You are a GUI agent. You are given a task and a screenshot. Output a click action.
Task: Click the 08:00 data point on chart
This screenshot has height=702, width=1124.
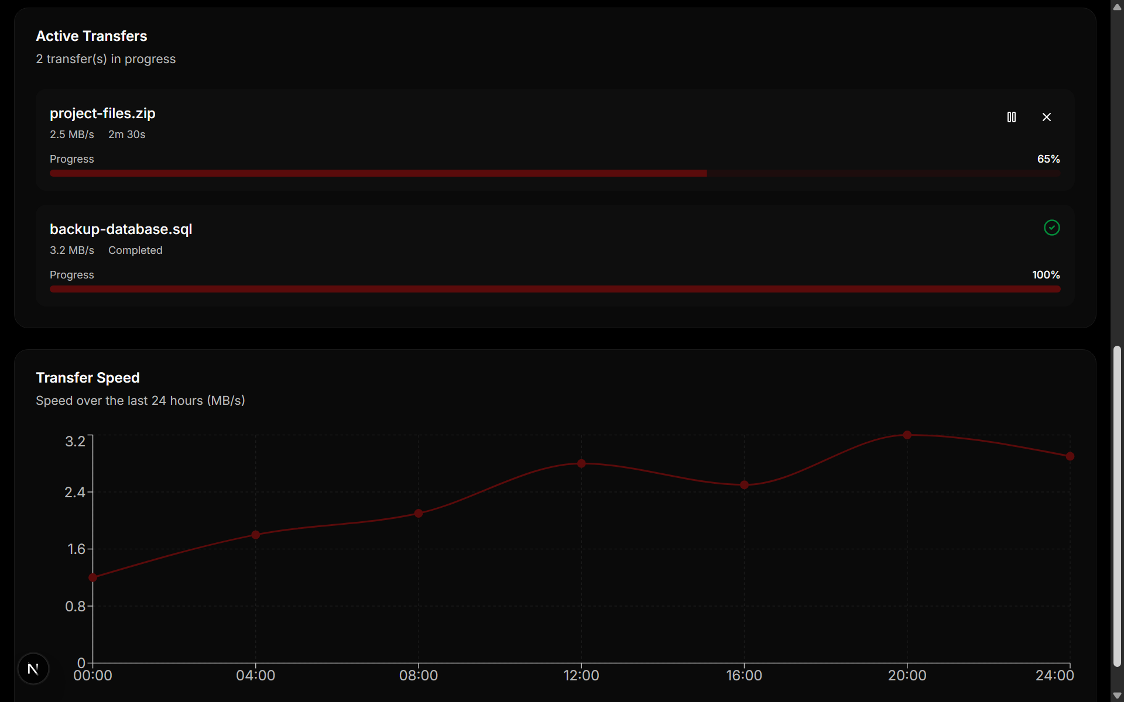419,513
